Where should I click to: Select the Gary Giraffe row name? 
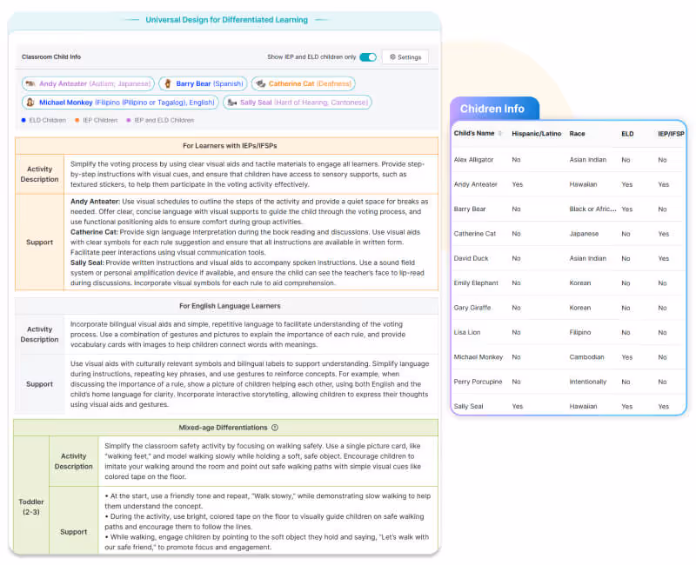click(x=472, y=308)
